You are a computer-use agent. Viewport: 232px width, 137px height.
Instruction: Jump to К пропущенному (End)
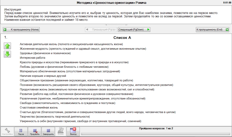pyautogui.click(x=213, y=30)
